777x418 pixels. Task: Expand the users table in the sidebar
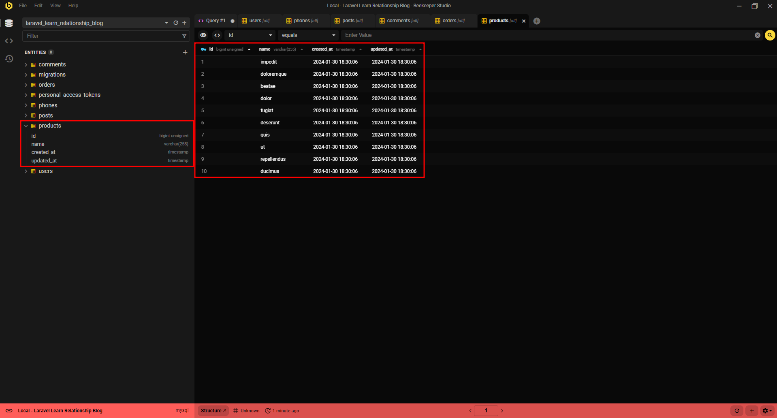click(x=26, y=171)
